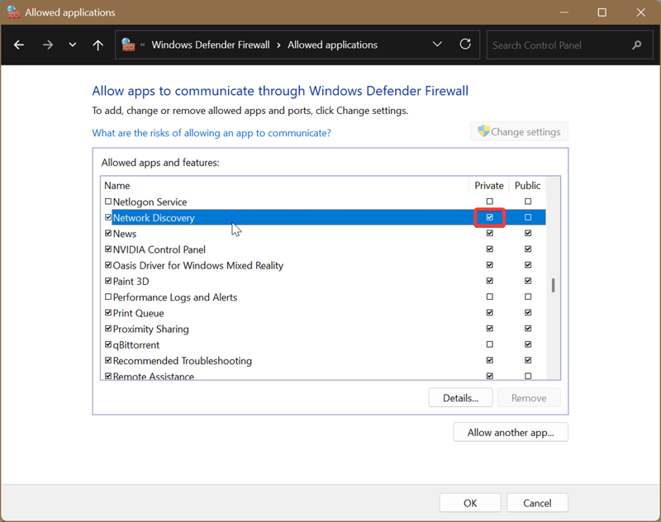The image size is (661, 522).
Task: Toggle the Network Discovery name checkbox
Action: (108, 217)
